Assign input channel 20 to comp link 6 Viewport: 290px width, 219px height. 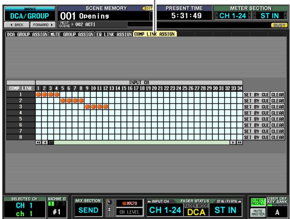154,125
